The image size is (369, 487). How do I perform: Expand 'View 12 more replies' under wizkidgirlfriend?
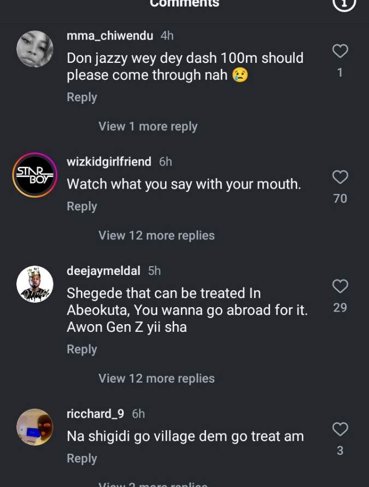[x=156, y=236]
